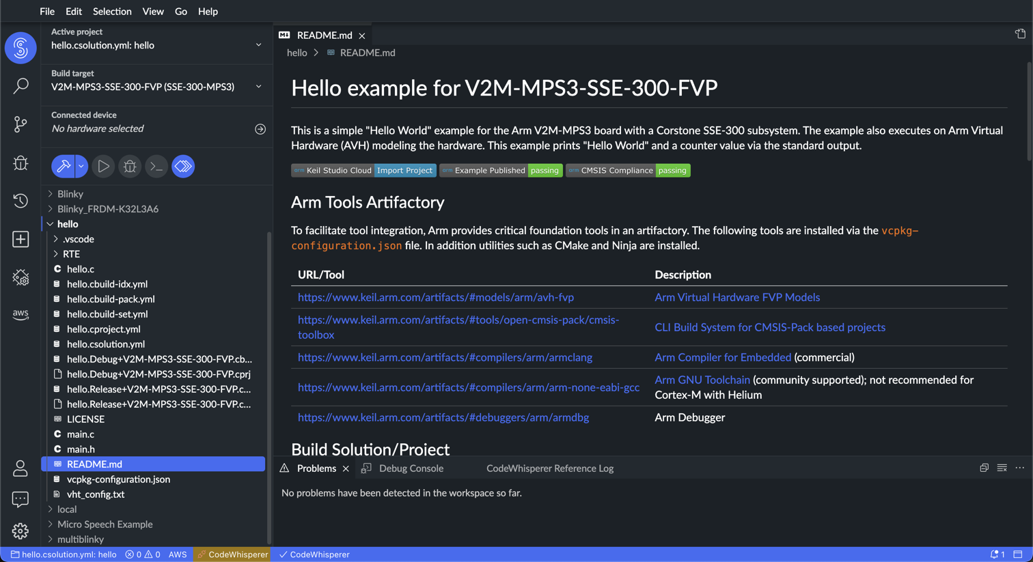Click the notifications bell in status bar

pos(997,554)
